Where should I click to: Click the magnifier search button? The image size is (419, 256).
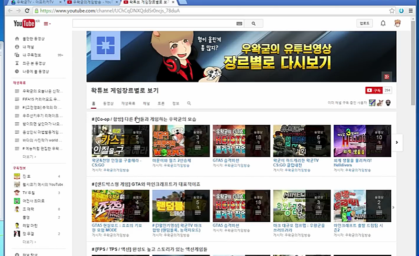tap(253, 24)
